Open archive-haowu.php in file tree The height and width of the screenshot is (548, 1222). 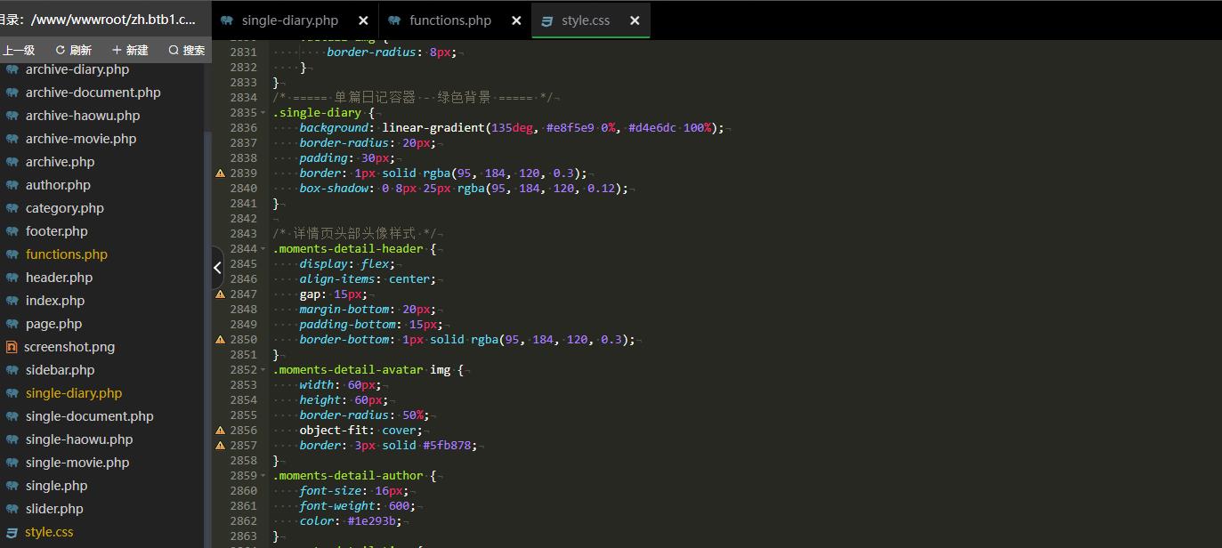pos(82,116)
